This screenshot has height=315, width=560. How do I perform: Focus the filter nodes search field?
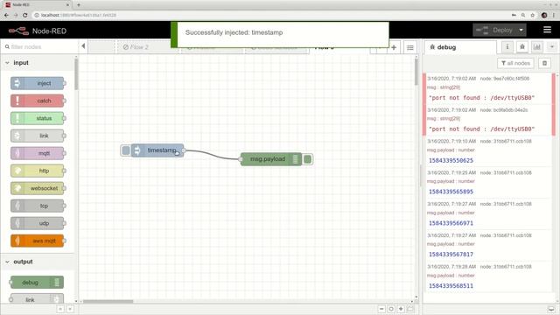39,46
